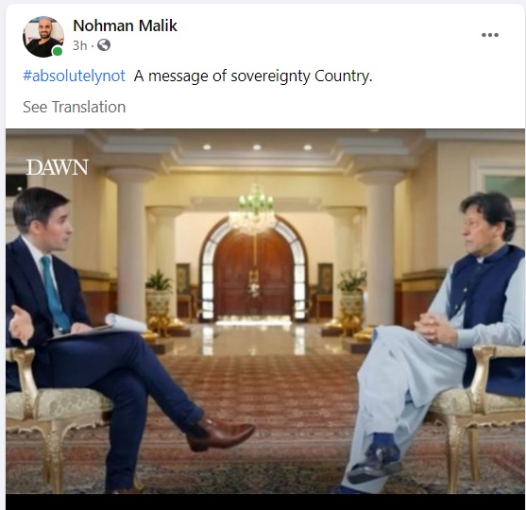
Task: Click the globe public privacy icon
Action: (x=104, y=45)
